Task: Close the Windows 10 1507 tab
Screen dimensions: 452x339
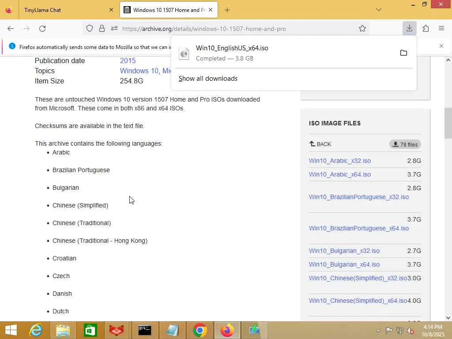Action: pyautogui.click(x=211, y=10)
